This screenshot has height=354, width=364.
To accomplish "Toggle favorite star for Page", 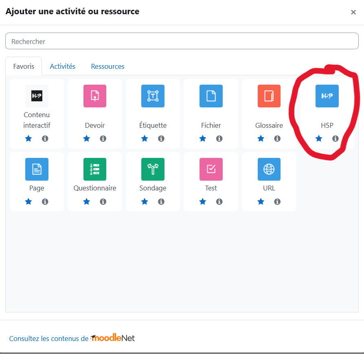I will (29, 201).
